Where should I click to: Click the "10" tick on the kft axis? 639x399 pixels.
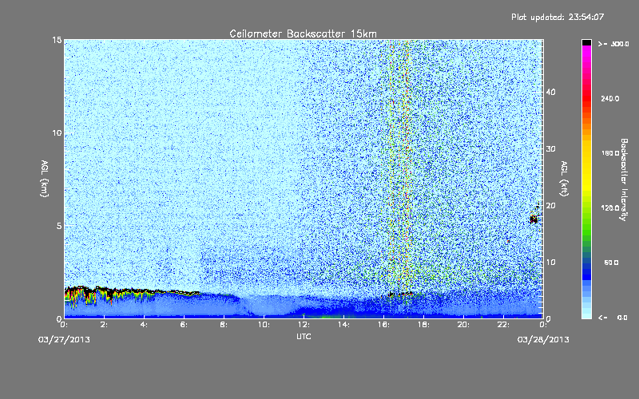tap(551, 263)
